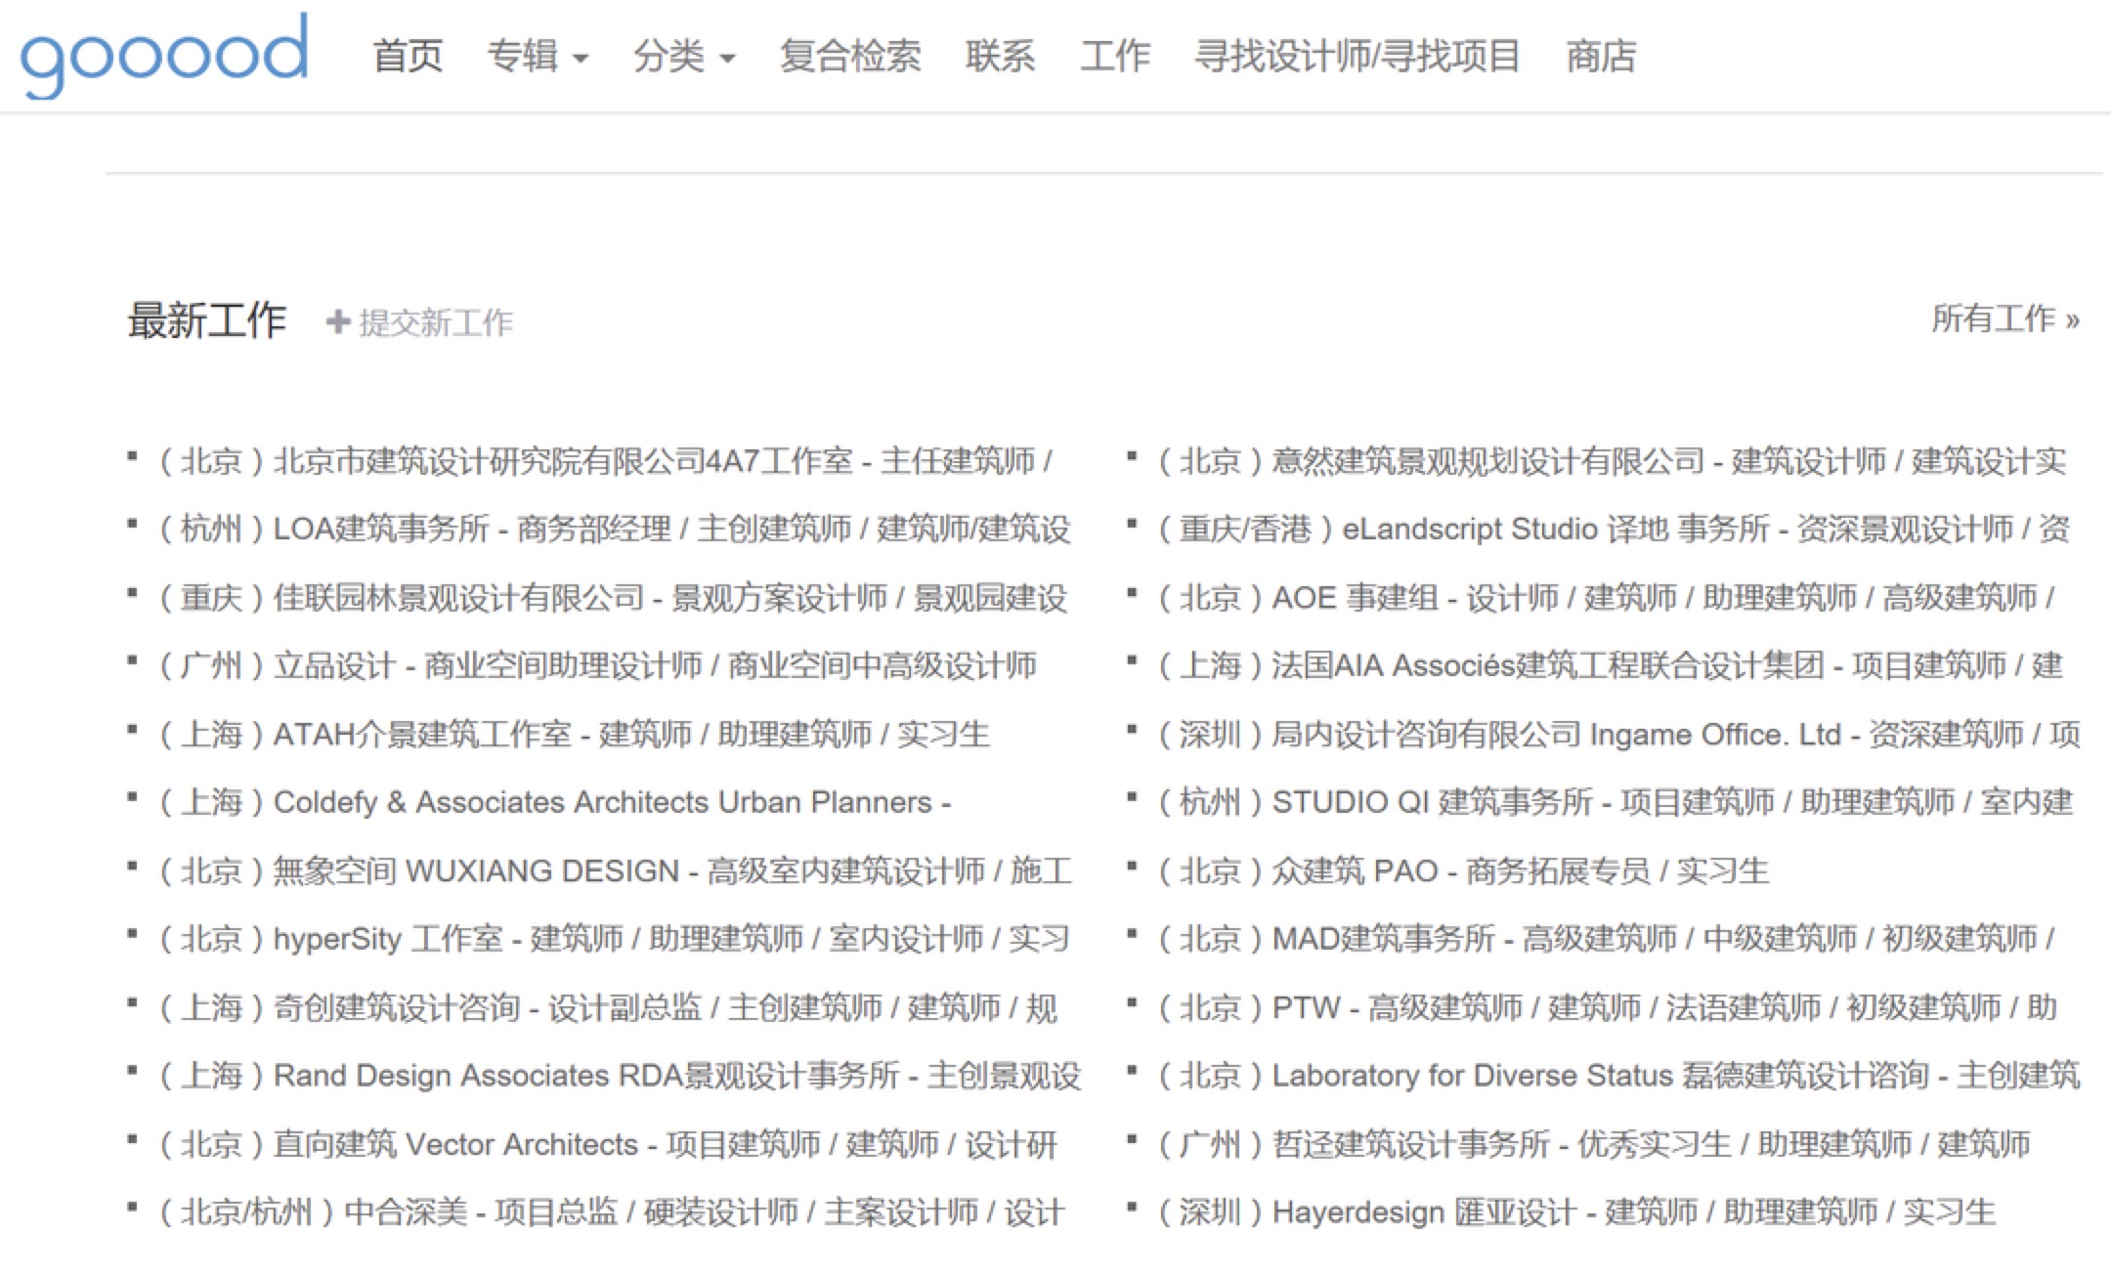Expand the 专辑 dropdown menu
Screen dimensions: 2111x1274
[538, 56]
